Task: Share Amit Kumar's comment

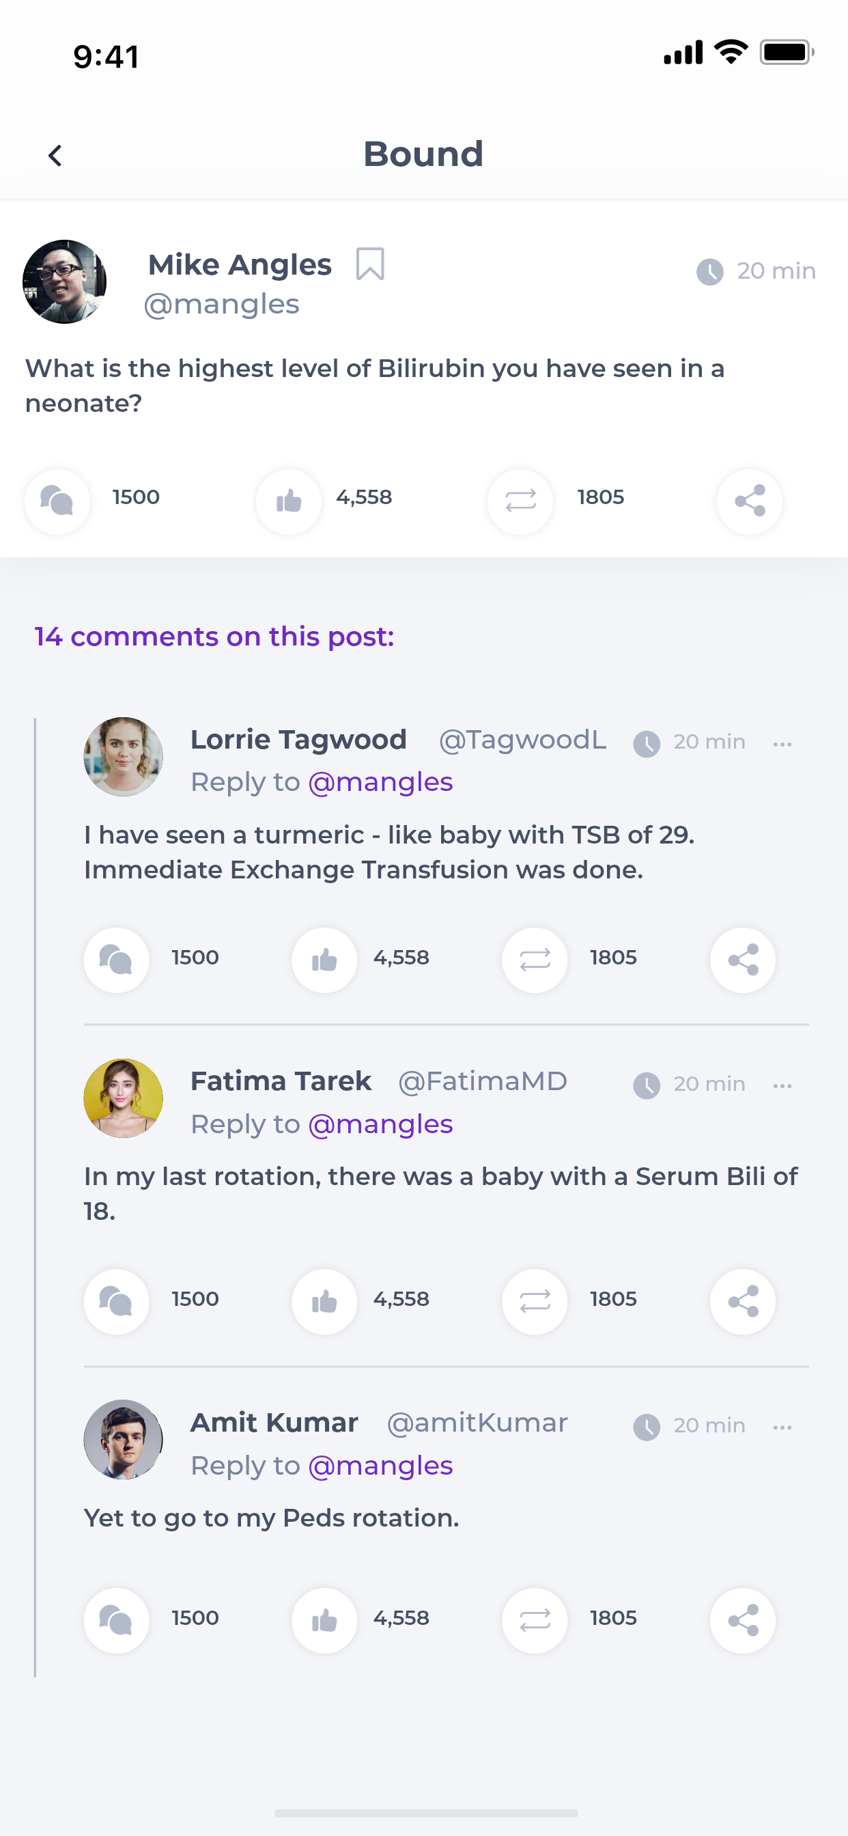Action: pyautogui.click(x=743, y=1621)
